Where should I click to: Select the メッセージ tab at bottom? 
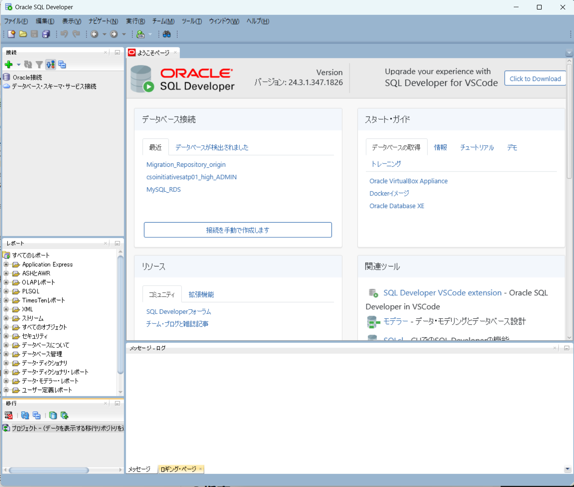(139, 469)
